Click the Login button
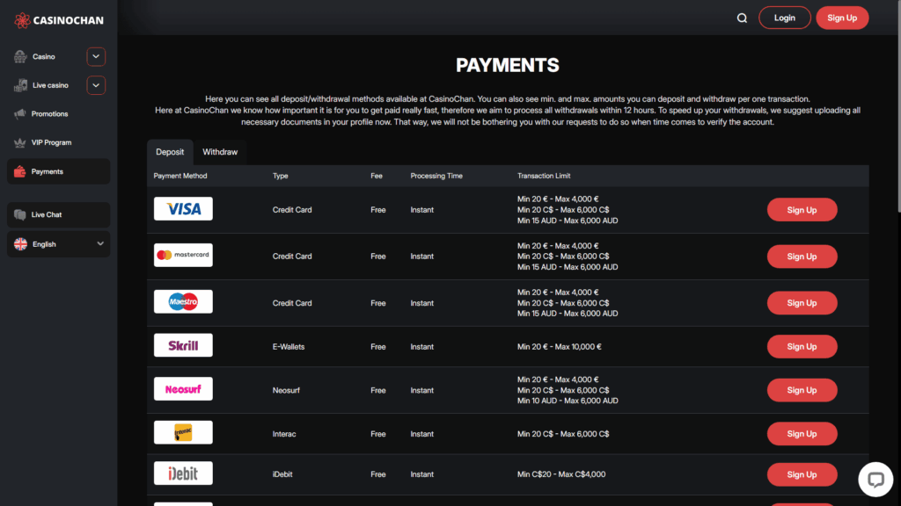 pyautogui.click(x=784, y=17)
